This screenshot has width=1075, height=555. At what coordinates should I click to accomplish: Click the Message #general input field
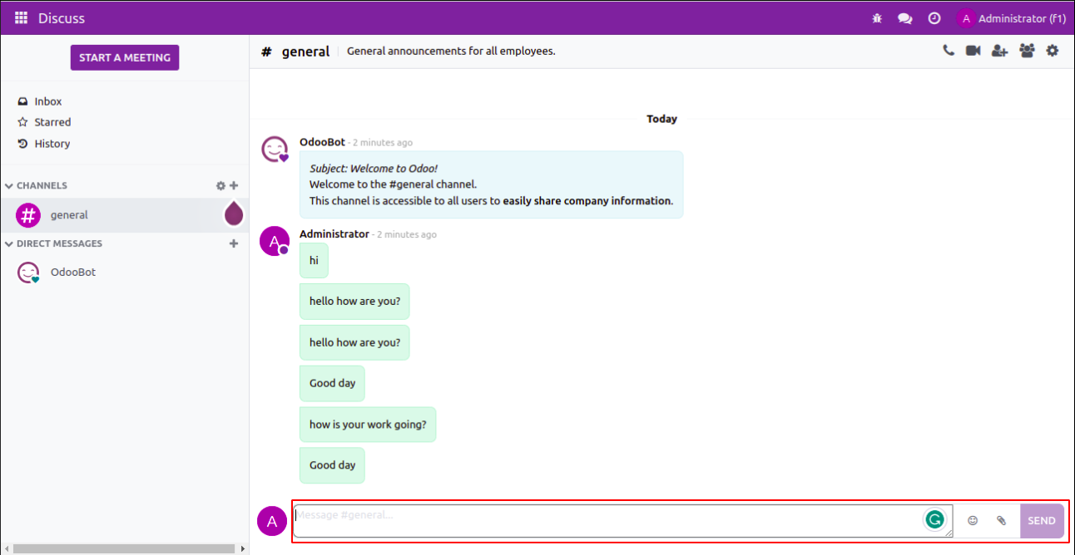tap(623, 521)
